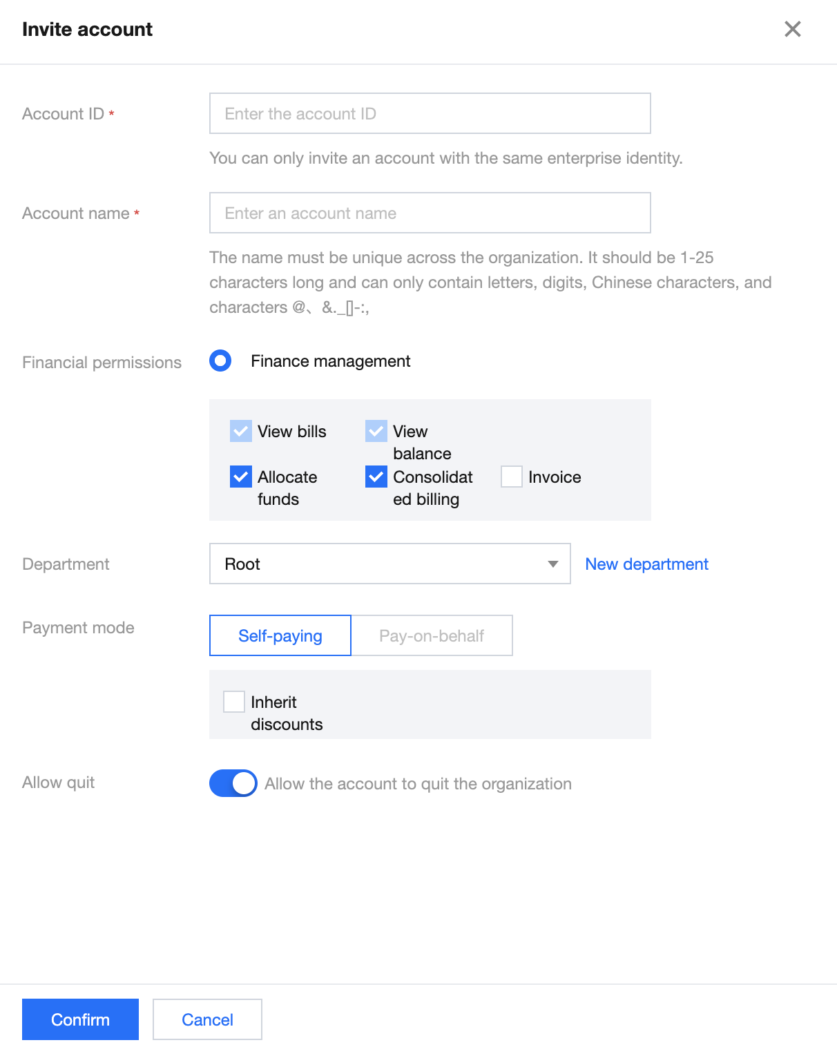Click the Invoice label text
The width and height of the screenshot is (837, 1047).
(x=555, y=477)
